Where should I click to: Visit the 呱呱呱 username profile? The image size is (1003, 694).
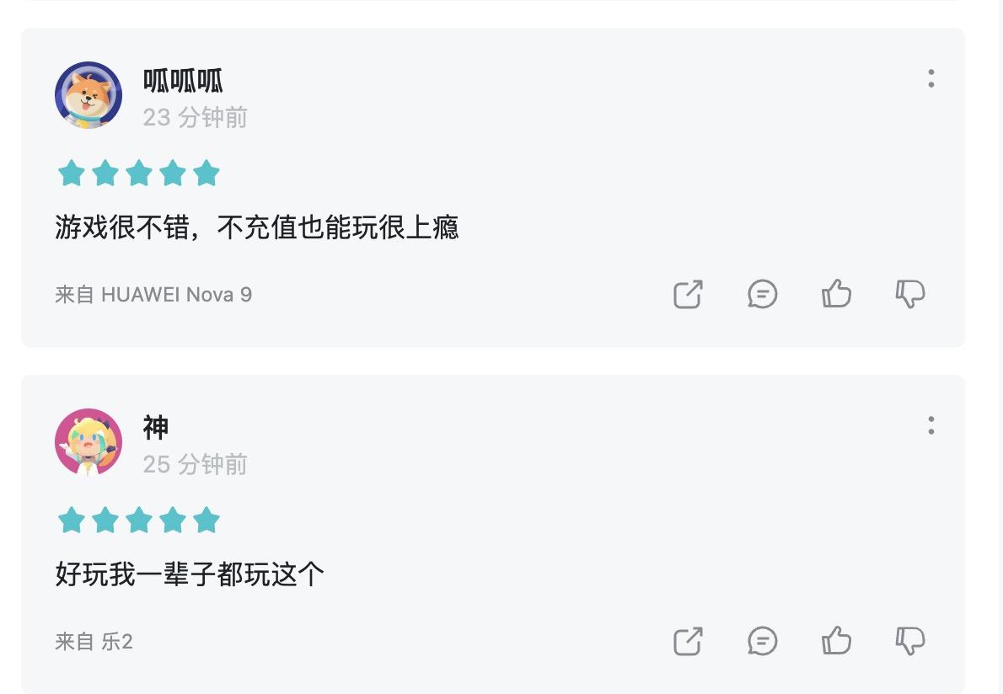point(183,81)
